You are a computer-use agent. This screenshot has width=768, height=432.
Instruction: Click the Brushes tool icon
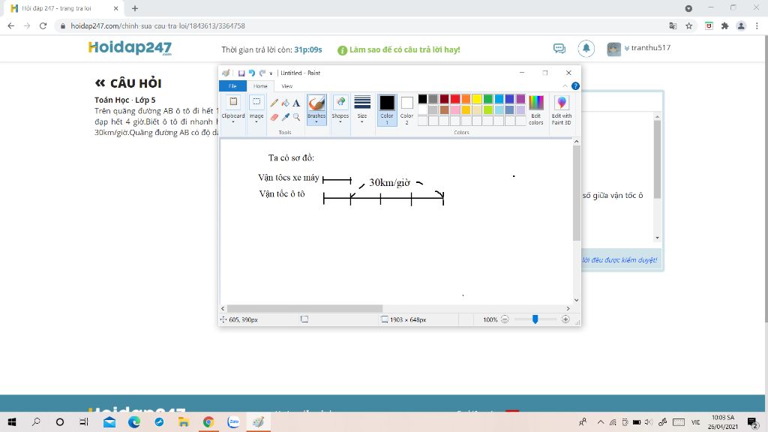point(316,103)
